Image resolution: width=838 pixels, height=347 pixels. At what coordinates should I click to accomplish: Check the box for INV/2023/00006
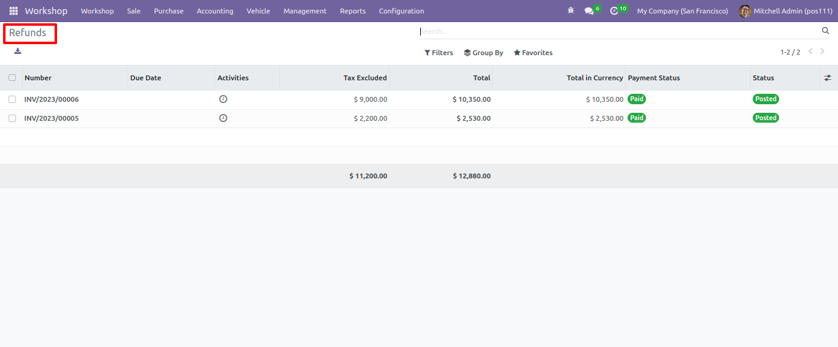pyautogui.click(x=12, y=99)
